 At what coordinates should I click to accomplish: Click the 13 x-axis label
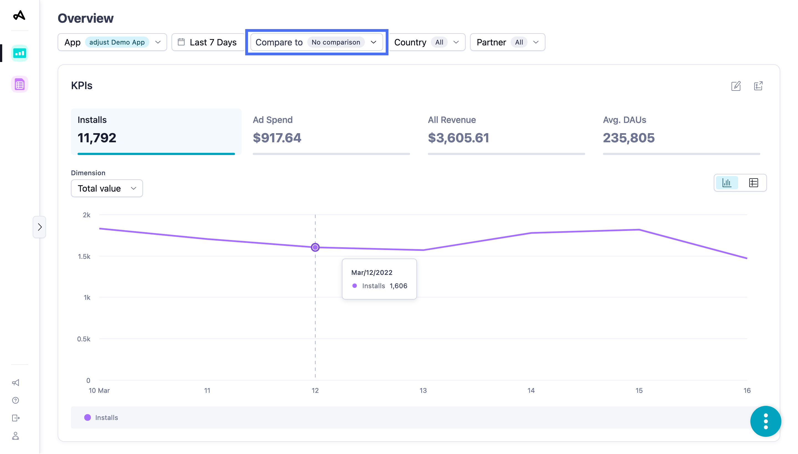click(423, 390)
